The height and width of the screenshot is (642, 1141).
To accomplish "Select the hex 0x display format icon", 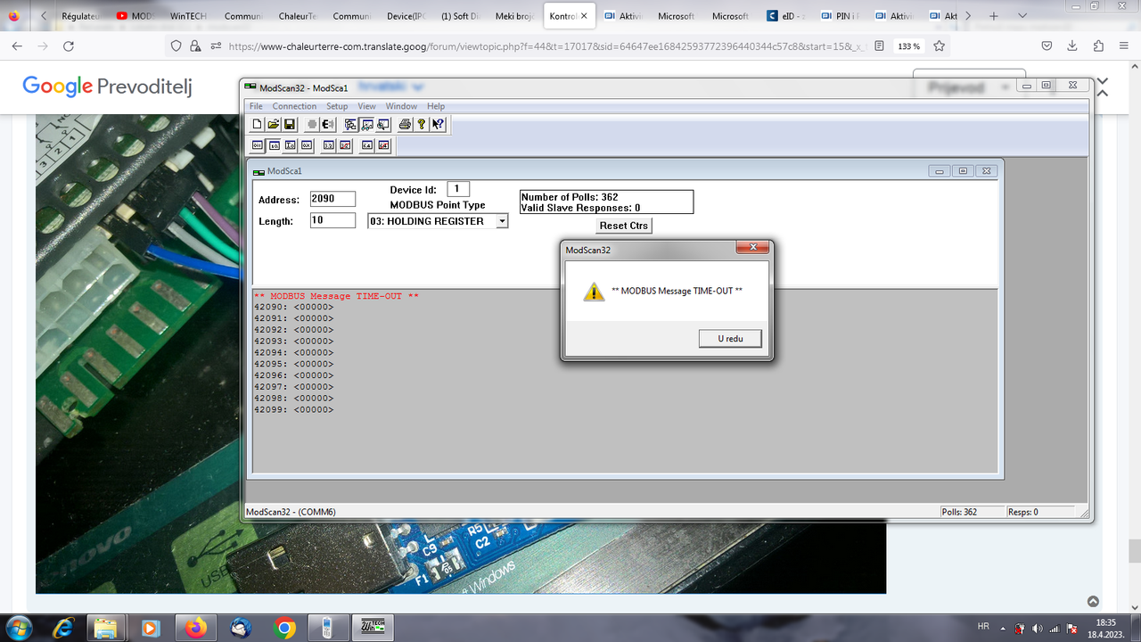I will (307, 145).
